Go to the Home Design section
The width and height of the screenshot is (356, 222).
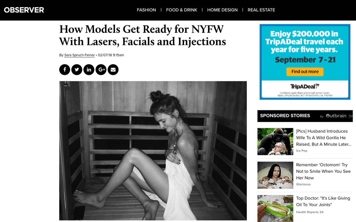[x=222, y=10]
